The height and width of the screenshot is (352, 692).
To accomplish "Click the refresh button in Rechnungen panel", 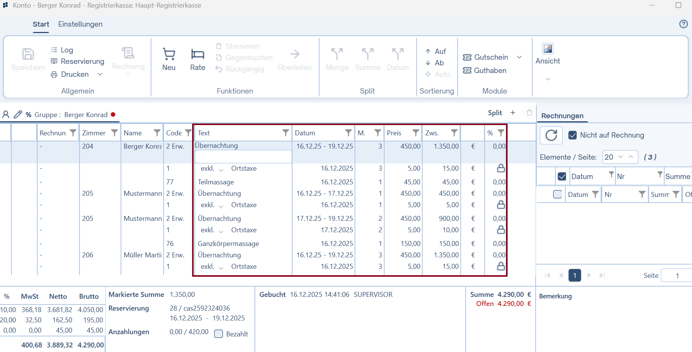I will click(x=551, y=135).
